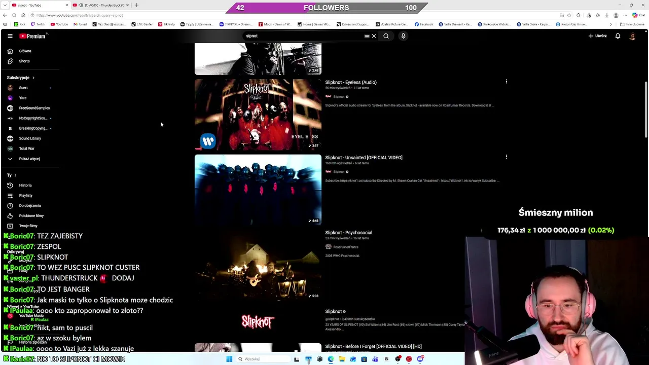Open Microsoft Edge from the taskbar
The width and height of the screenshot is (649, 365).
[331, 359]
